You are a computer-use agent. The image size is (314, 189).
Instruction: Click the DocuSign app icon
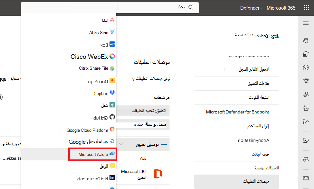pyautogui.click(x=112, y=80)
